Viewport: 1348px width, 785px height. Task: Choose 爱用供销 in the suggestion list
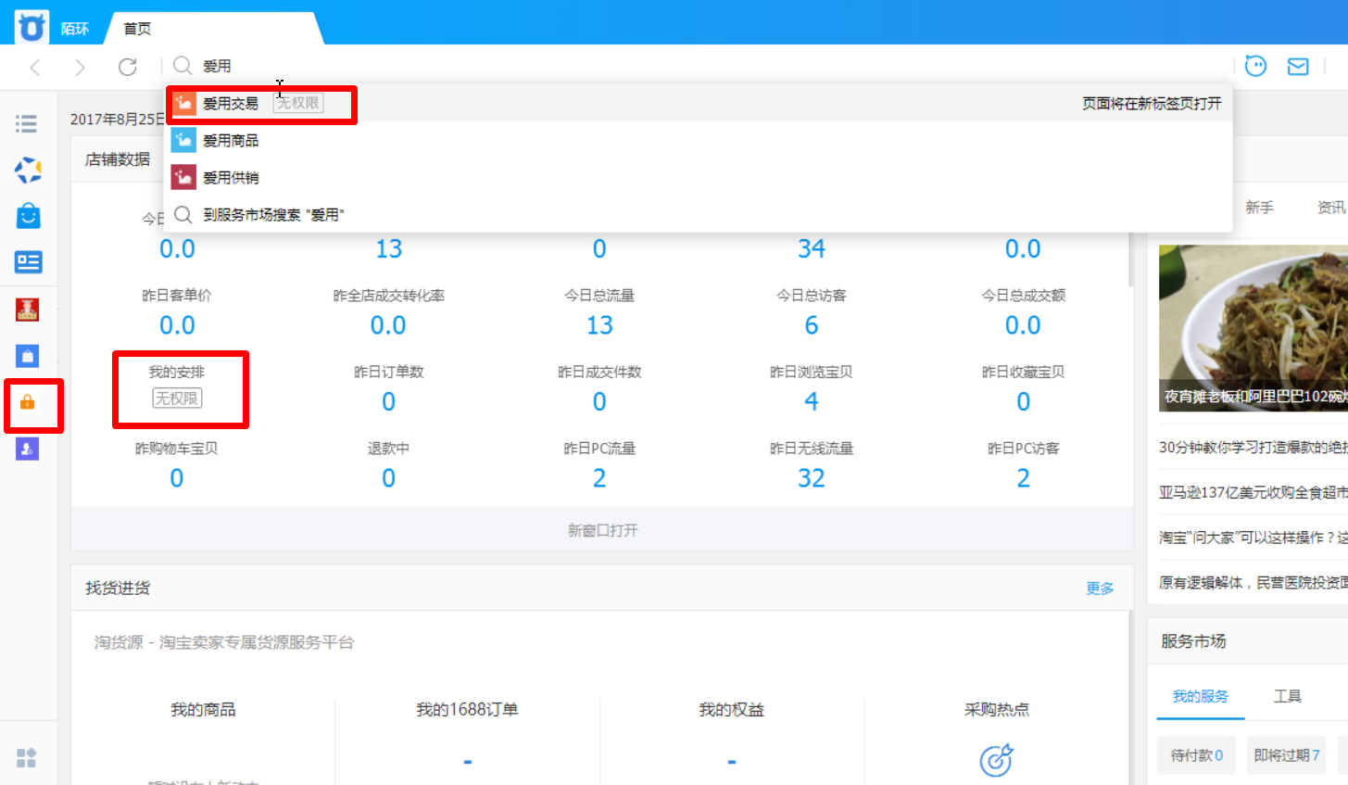(231, 178)
